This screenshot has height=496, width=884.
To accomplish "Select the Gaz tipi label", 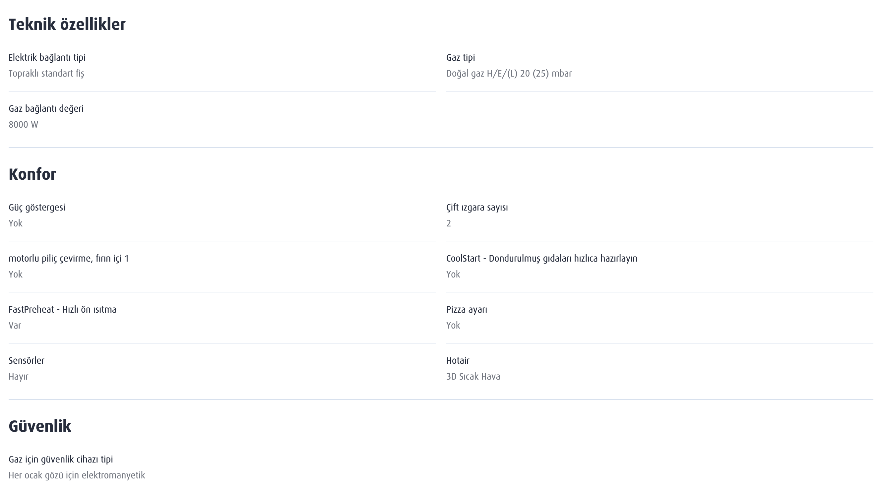I will (461, 58).
